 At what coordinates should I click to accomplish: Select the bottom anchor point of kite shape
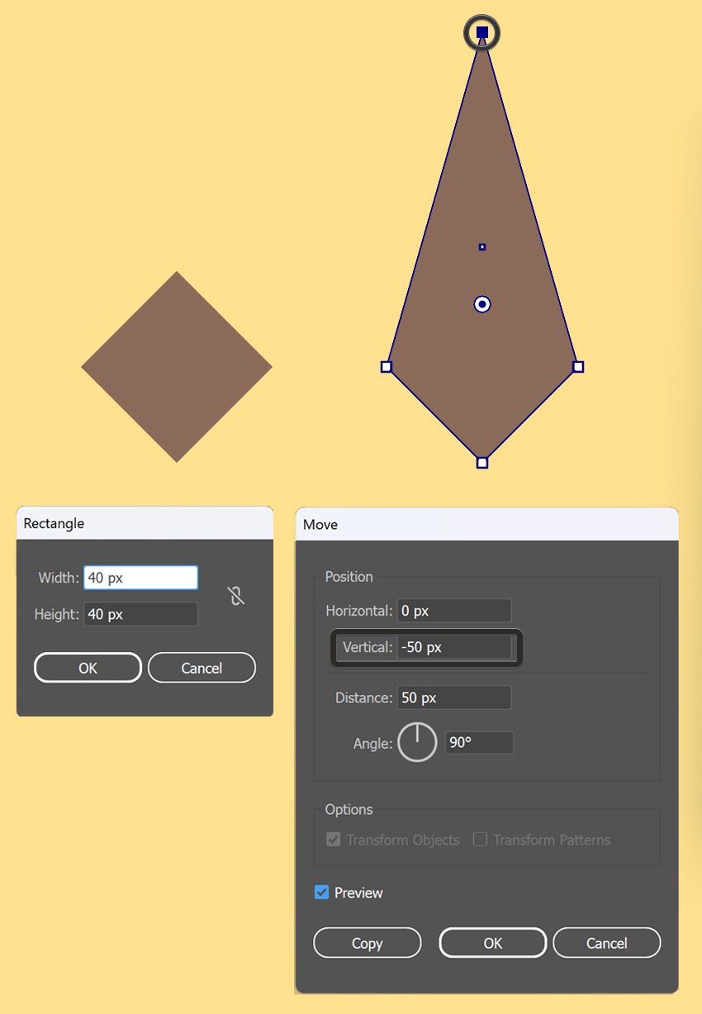[x=482, y=463]
